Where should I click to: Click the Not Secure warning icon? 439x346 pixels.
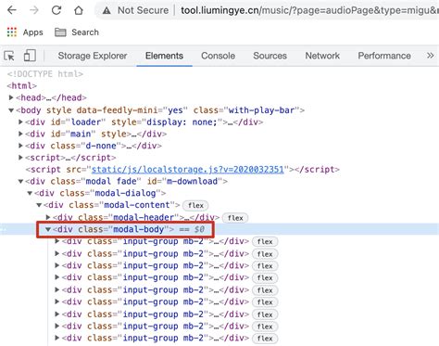(107, 10)
